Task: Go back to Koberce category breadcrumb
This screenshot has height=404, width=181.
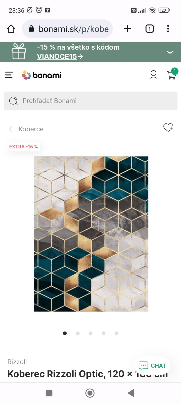Action: pos(31,129)
